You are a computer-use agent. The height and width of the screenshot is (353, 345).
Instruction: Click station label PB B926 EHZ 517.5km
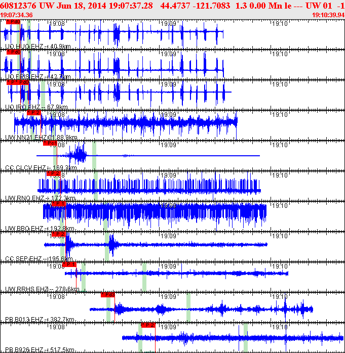pos(40,350)
